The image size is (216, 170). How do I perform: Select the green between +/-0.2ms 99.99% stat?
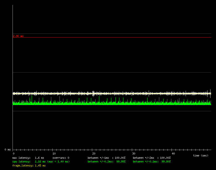[x=106, y=162]
